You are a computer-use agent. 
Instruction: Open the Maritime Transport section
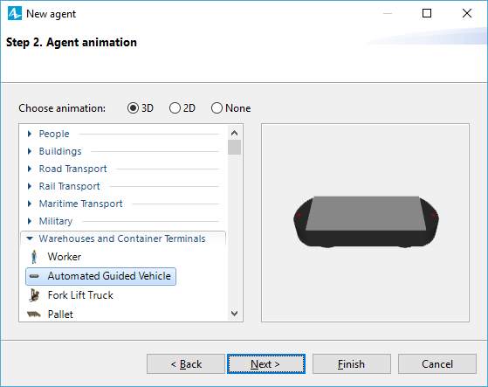click(x=30, y=204)
